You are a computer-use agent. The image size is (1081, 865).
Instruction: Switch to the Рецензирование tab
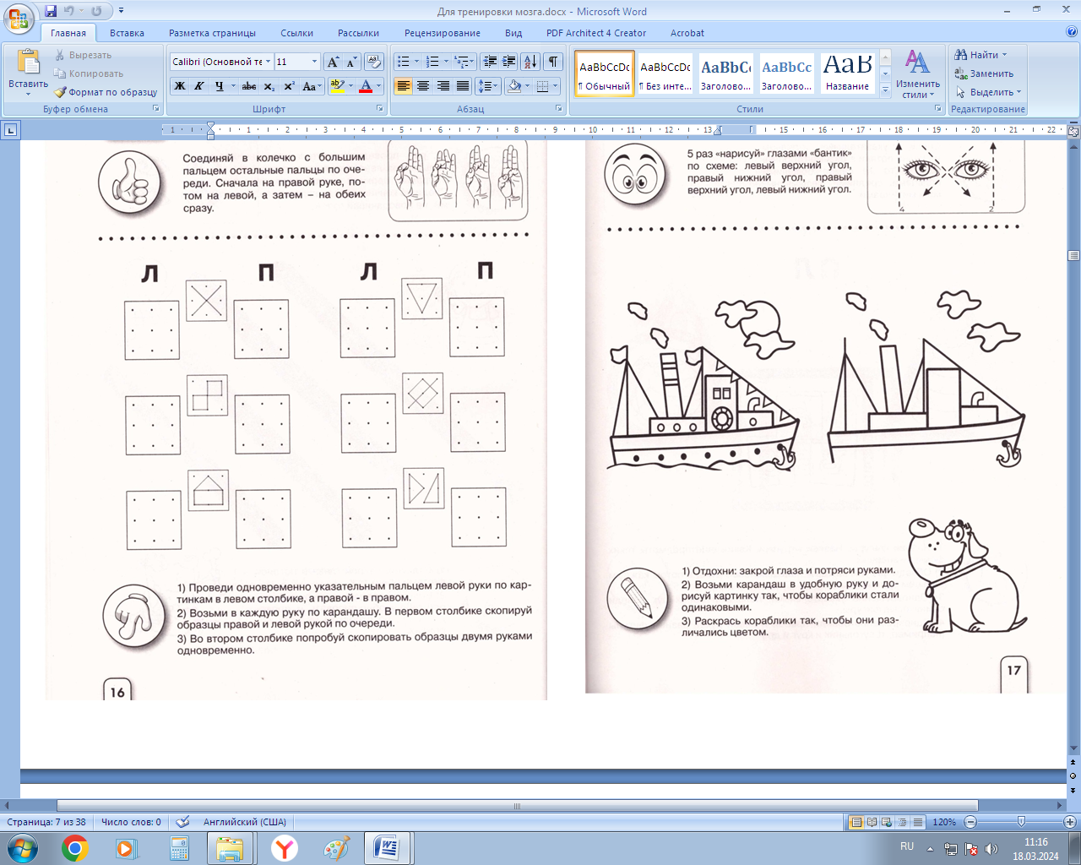442,33
